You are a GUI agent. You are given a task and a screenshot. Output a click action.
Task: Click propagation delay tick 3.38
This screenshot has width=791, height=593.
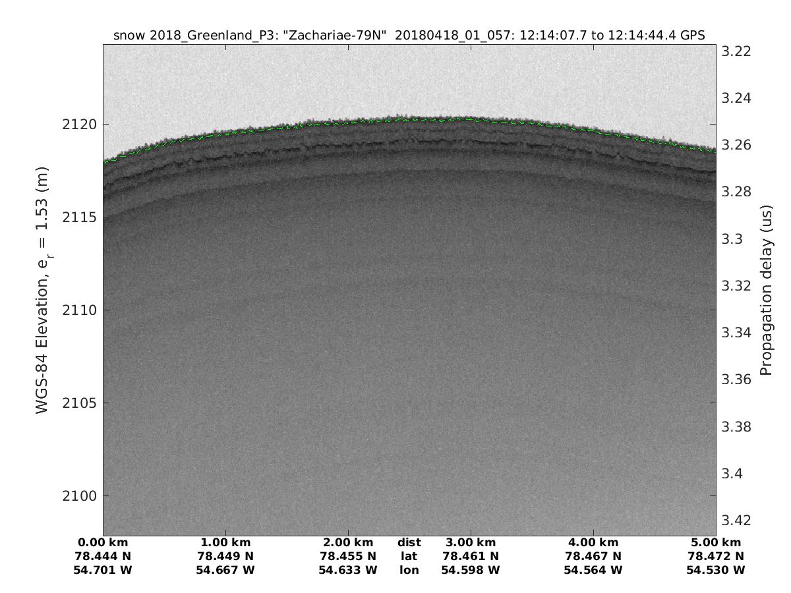(x=736, y=427)
